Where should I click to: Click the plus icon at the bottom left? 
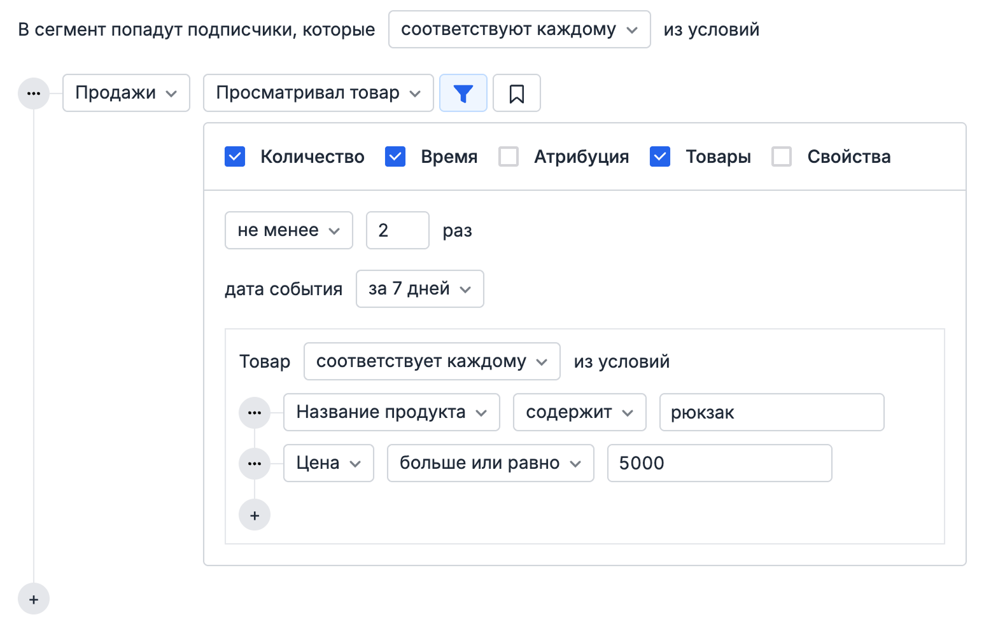pos(33,599)
